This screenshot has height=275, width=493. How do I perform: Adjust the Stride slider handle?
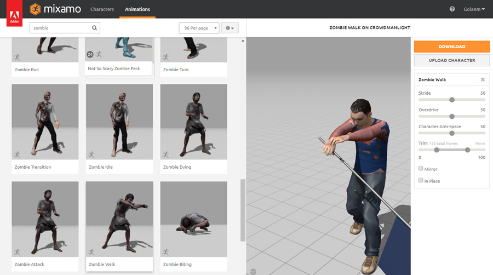[452, 100]
